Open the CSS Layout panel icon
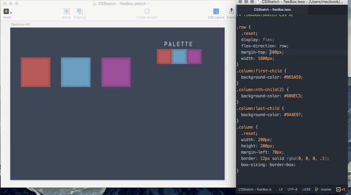The height and width of the screenshot is (195, 351). coord(216,11)
